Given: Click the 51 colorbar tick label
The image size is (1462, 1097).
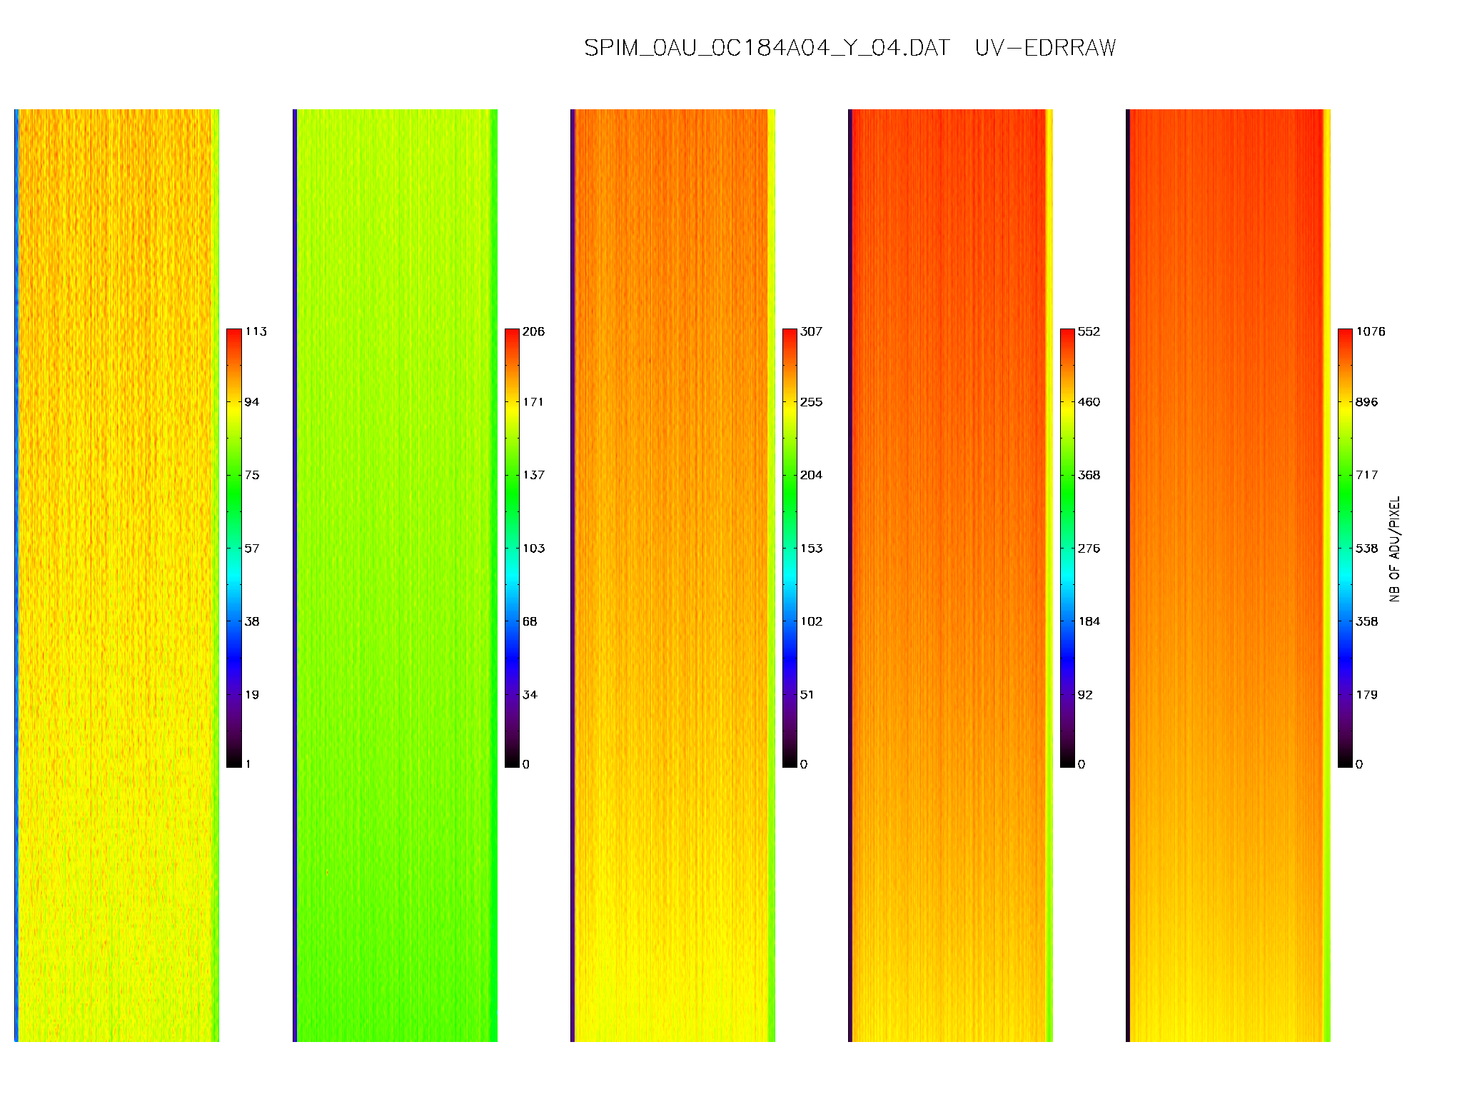Looking at the screenshot, I should click(x=807, y=694).
